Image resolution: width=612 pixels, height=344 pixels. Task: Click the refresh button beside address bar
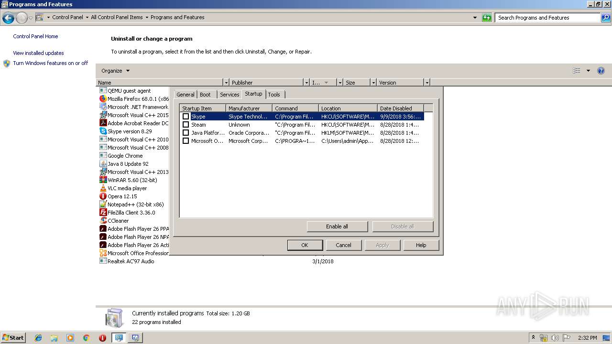(487, 18)
